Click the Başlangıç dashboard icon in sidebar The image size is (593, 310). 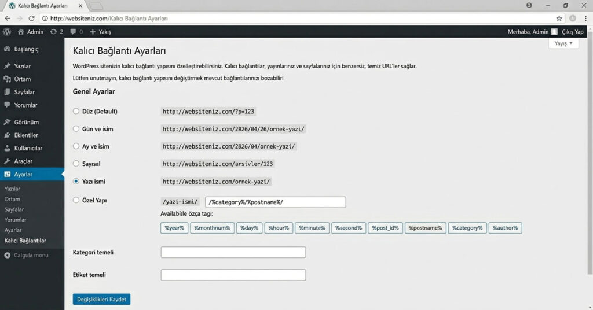tap(7, 49)
